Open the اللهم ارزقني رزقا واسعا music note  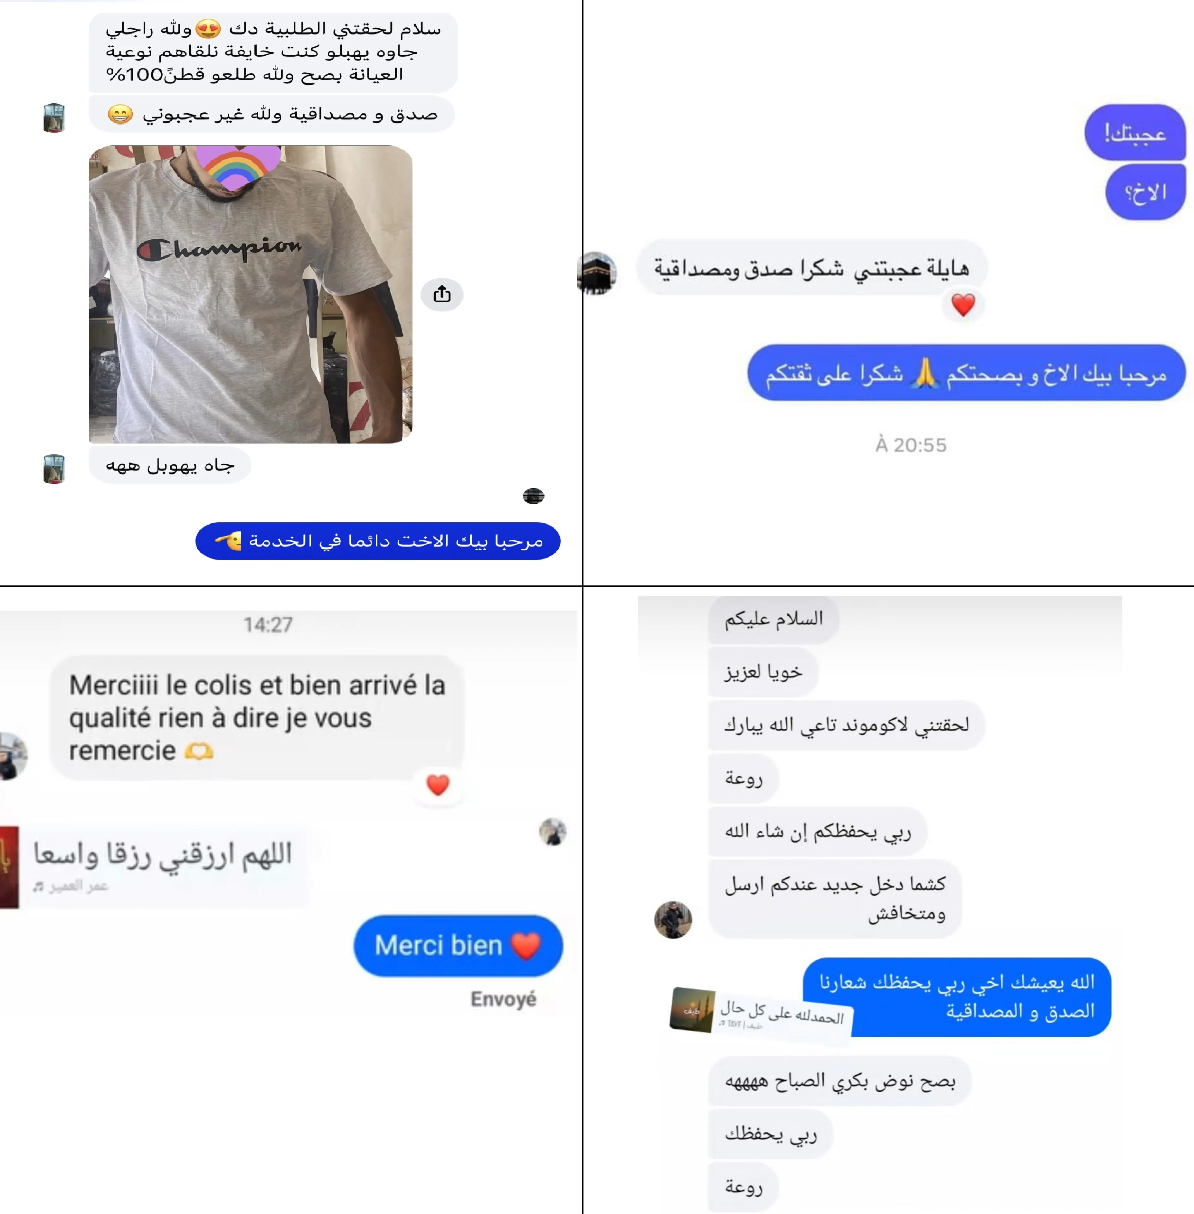(154, 866)
